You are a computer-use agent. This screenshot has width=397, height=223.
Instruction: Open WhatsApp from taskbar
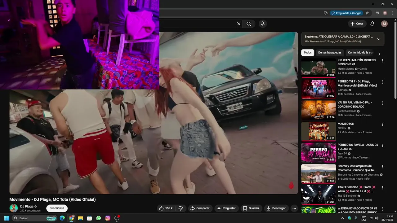[99, 218]
